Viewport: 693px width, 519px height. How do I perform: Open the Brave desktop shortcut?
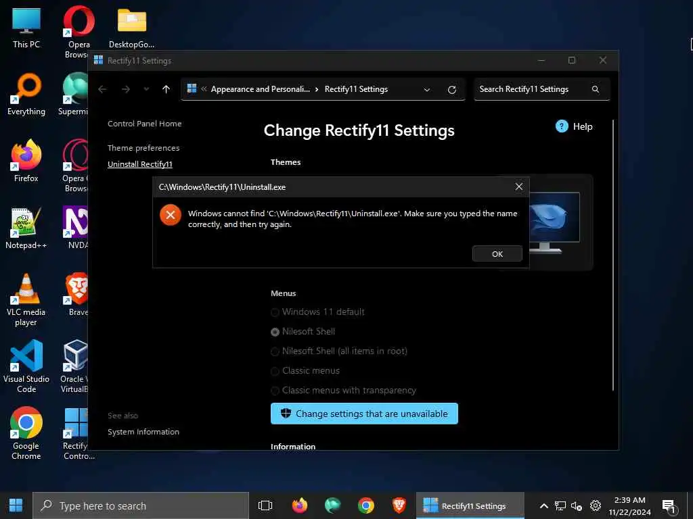click(x=77, y=295)
